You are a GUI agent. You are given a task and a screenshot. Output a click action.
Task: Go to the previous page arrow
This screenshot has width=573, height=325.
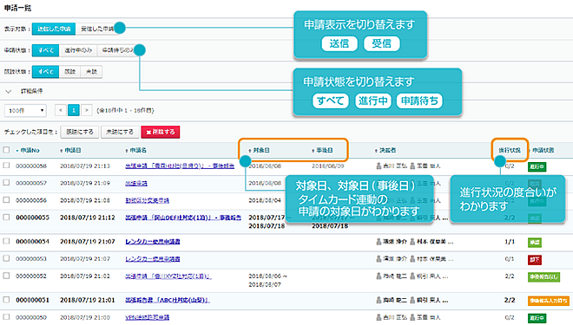[x=60, y=110]
